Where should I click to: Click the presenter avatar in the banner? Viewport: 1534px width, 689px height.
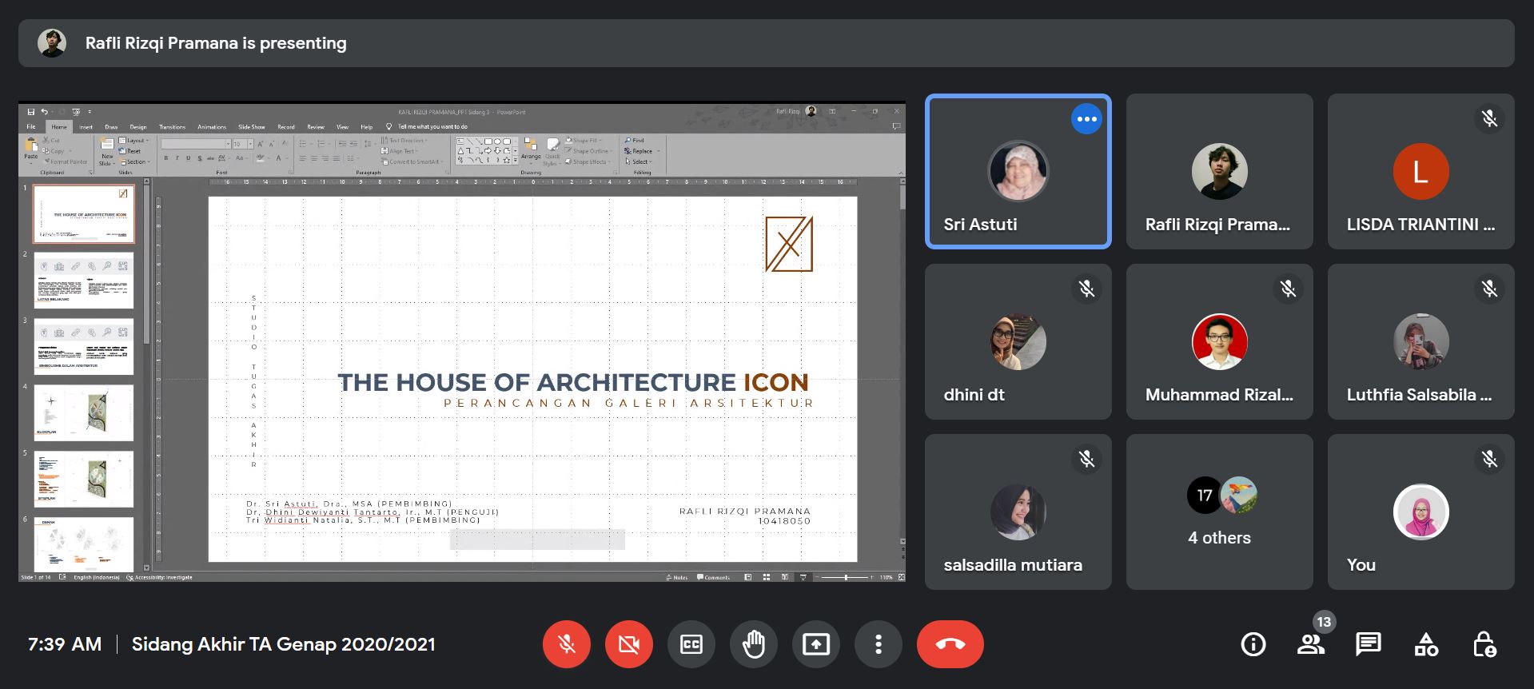[52, 43]
